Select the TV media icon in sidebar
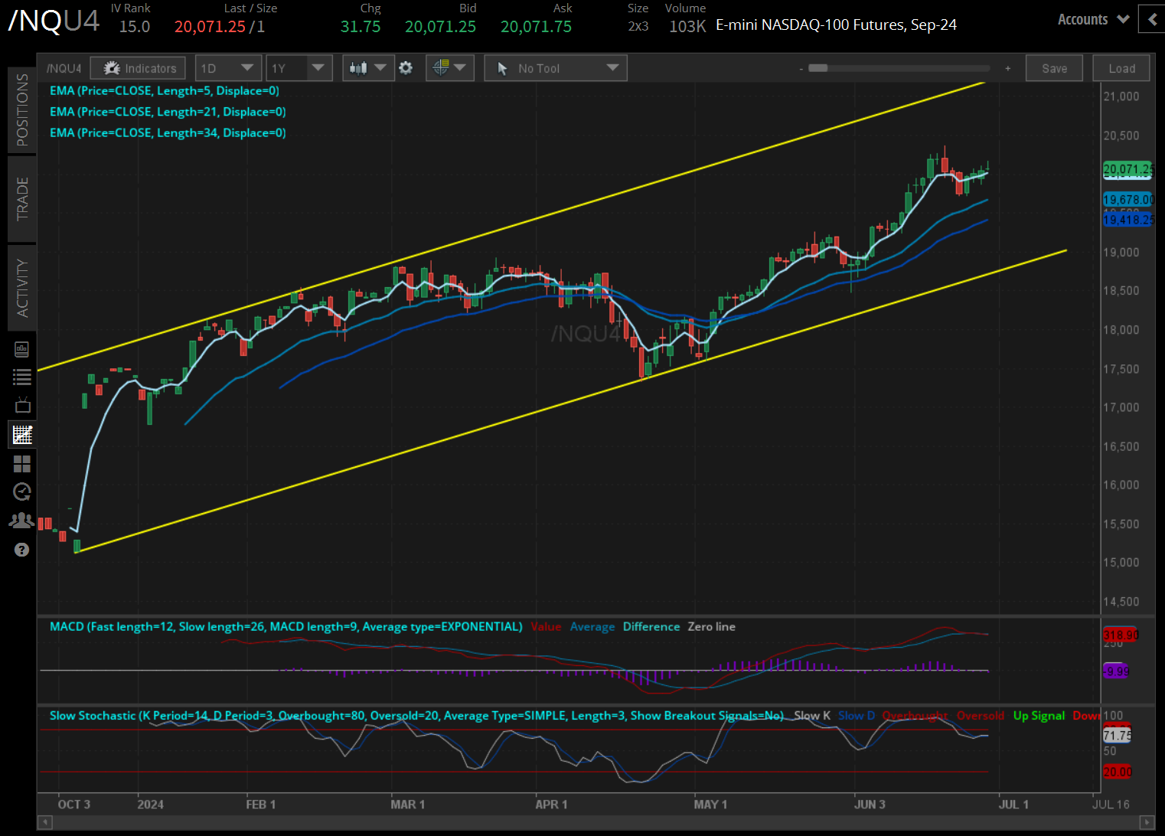Screen dimensions: 1165x836 pyautogui.click(x=21, y=404)
